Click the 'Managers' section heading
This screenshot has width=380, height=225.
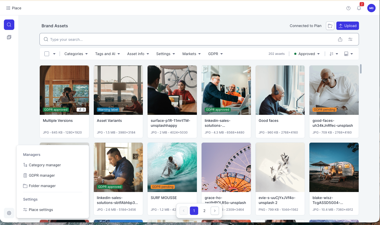32,155
